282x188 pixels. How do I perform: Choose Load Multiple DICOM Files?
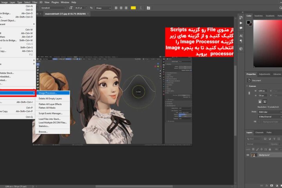pos(53,123)
